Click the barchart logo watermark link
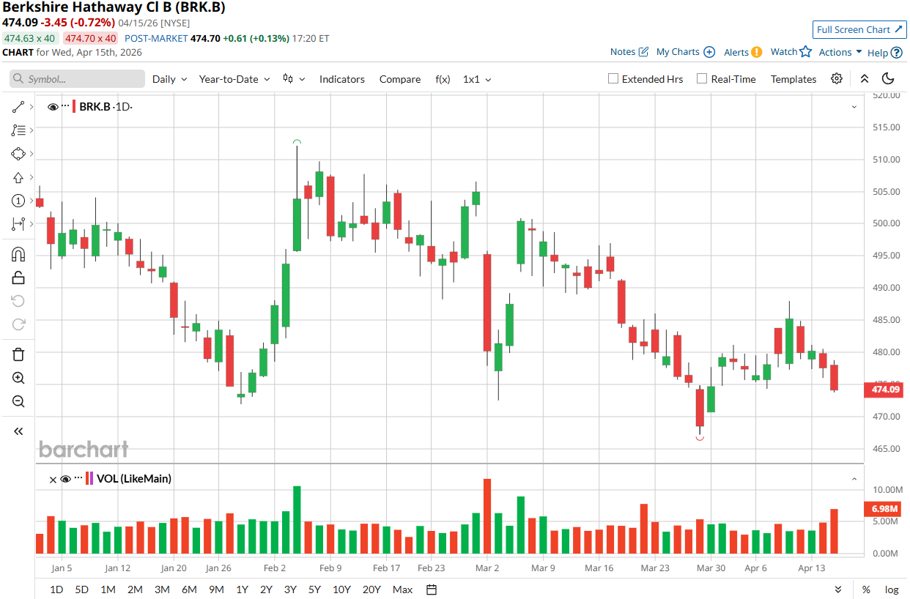The image size is (910, 599). [x=83, y=449]
